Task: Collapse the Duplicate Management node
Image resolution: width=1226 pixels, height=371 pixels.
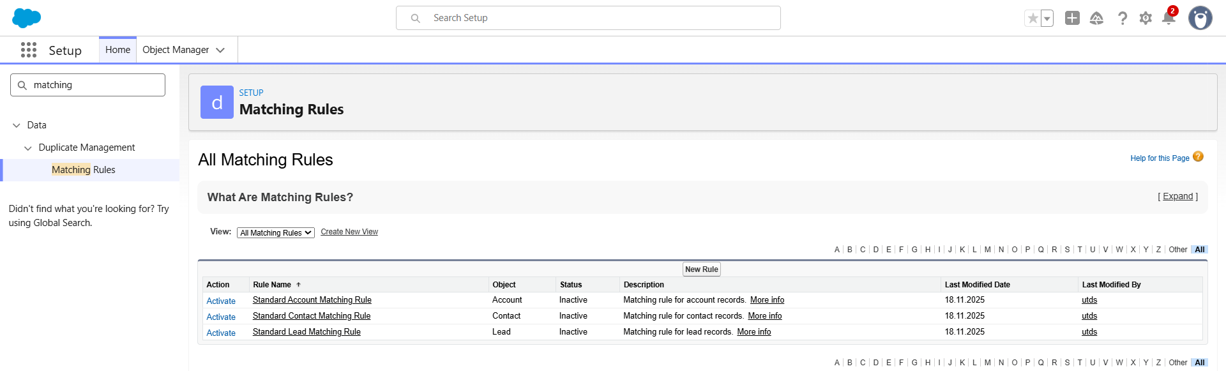Action: [28, 148]
